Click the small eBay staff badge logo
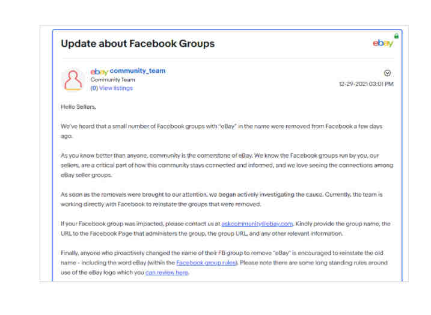The image size is (431, 315). click(x=99, y=72)
